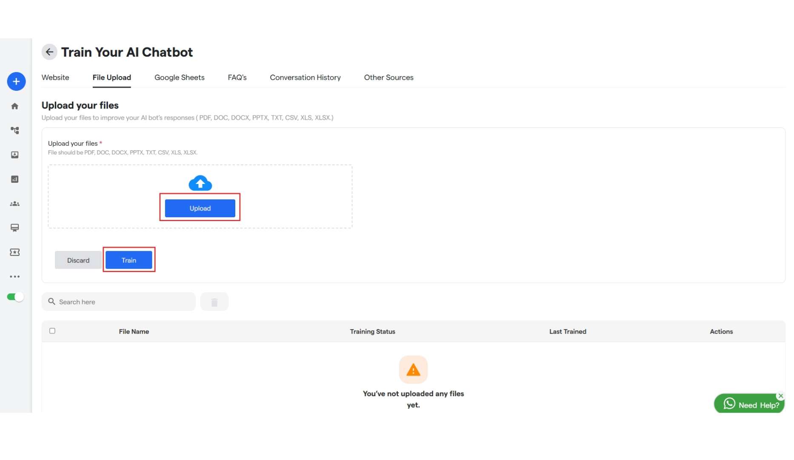Close the Need Help widget
Viewport: 794px width, 460px height.
pyautogui.click(x=781, y=396)
